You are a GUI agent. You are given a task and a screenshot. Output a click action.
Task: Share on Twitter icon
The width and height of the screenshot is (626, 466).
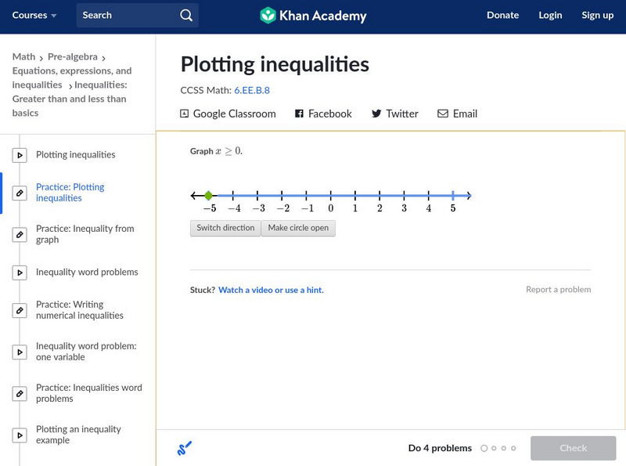pos(376,114)
